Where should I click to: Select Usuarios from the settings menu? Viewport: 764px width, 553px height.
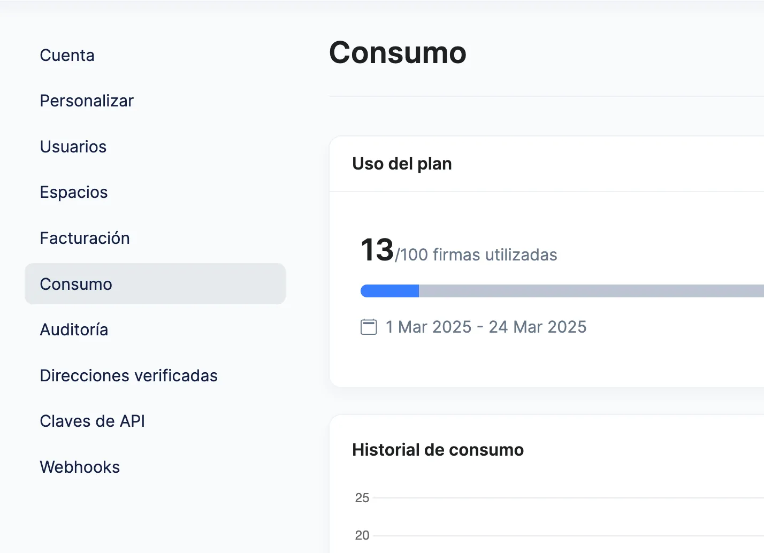pos(73,147)
